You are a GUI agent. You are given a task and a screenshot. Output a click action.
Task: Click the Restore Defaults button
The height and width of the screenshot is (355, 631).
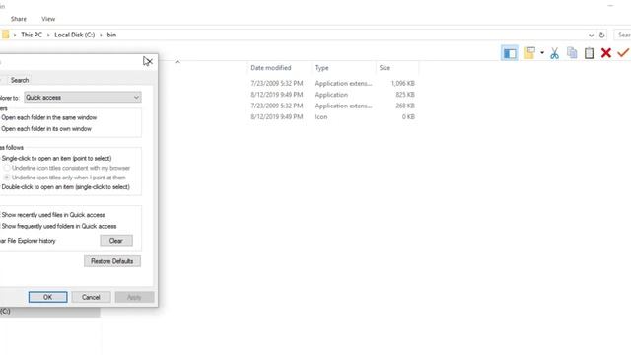(112, 261)
